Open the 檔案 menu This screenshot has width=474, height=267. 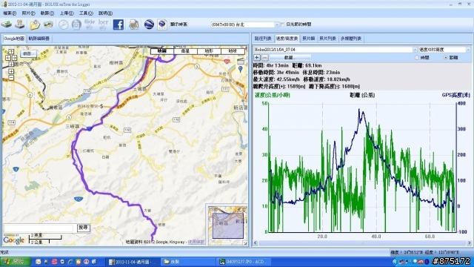click(10, 13)
